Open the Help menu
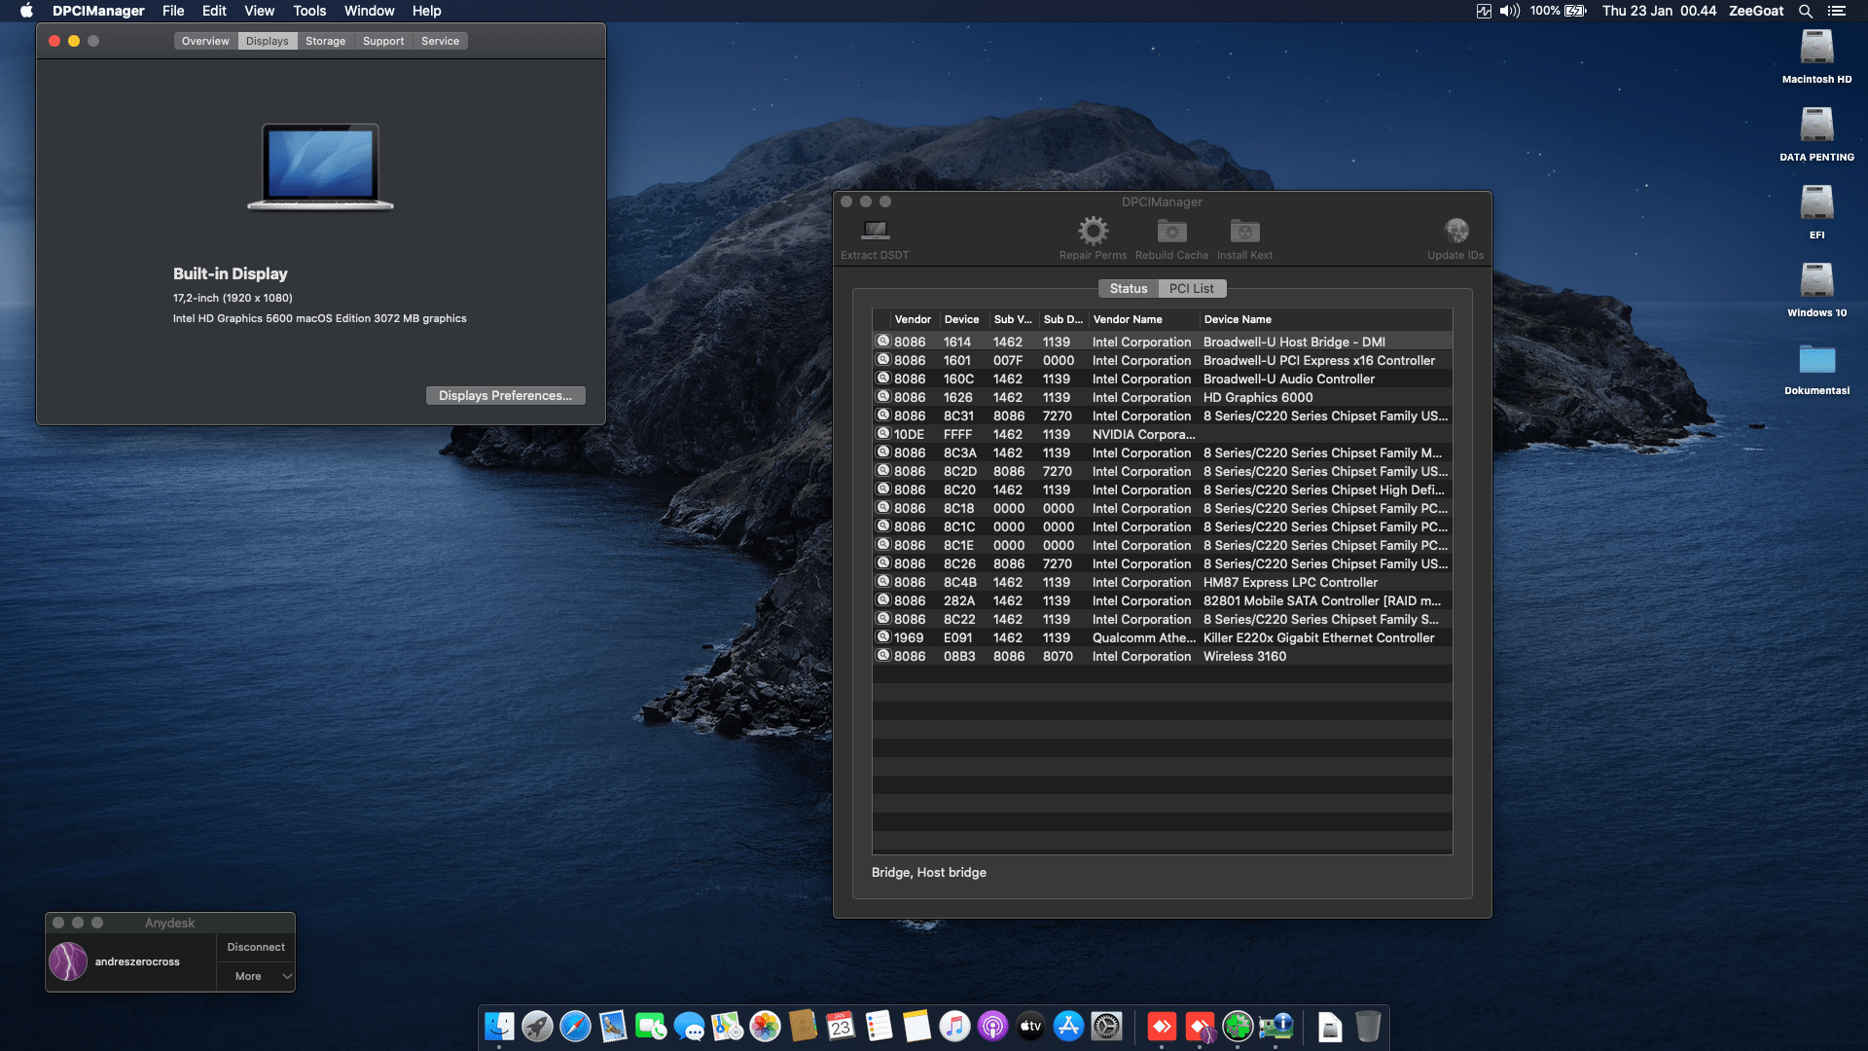Screen dimensions: 1868x1051 426,11
